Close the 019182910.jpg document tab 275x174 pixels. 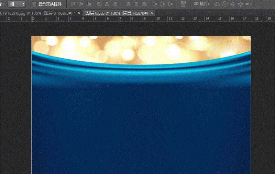(x=79, y=13)
